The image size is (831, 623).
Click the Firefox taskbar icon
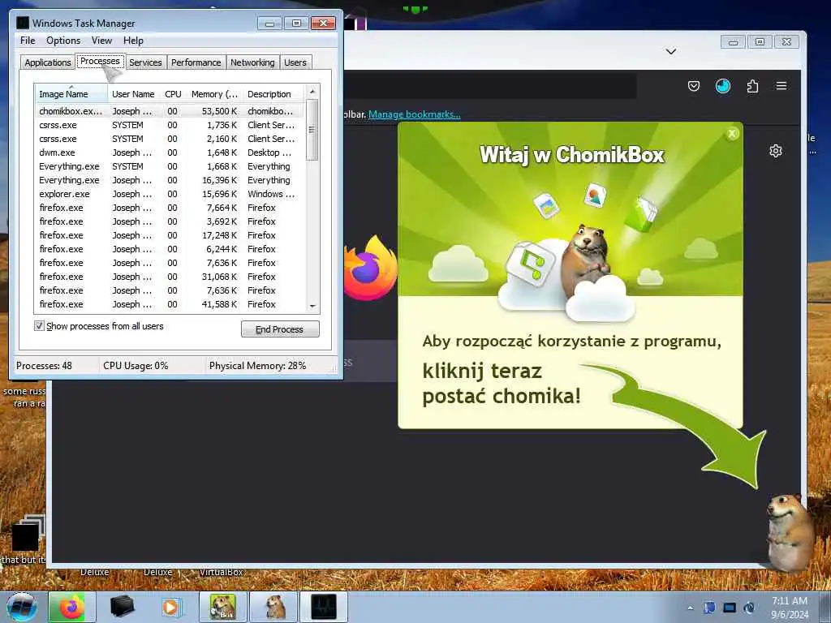[x=71, y=607]
